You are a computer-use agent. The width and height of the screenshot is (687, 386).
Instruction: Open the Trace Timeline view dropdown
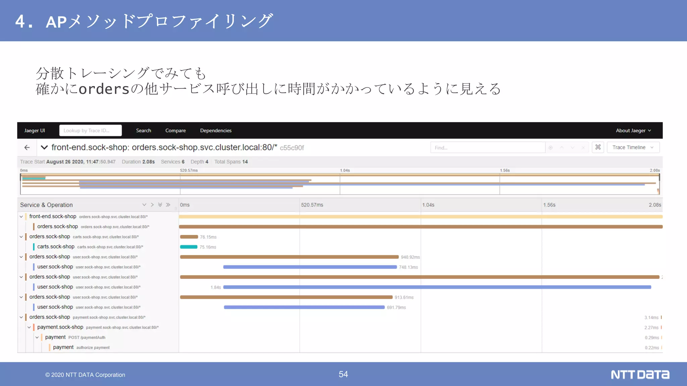click(x=633, y=147)
